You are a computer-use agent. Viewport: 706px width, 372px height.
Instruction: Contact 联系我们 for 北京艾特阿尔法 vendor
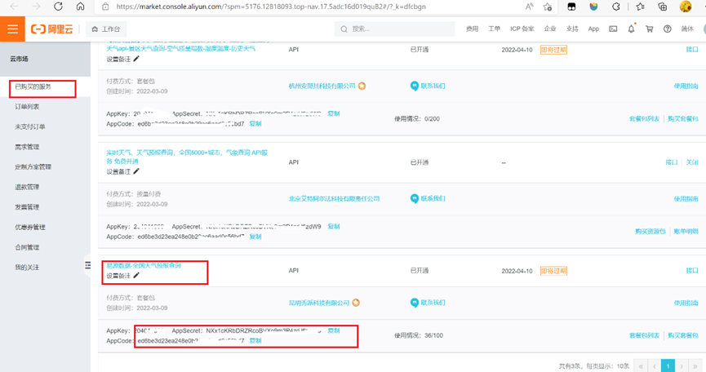point(428,198)
